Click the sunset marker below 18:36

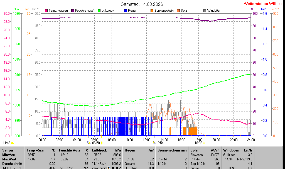204,143
